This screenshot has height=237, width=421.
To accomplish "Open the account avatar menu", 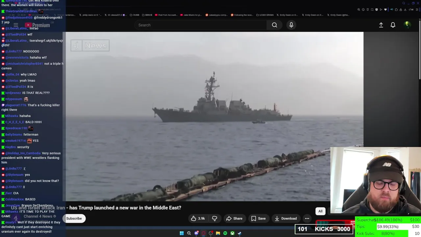I will (x=407, y=25).
